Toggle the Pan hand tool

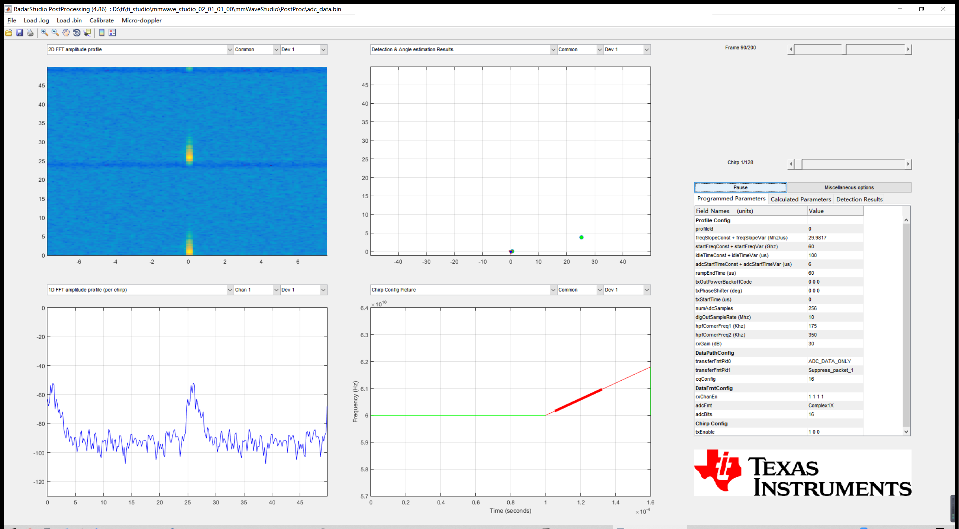click(x=66, y=33)
